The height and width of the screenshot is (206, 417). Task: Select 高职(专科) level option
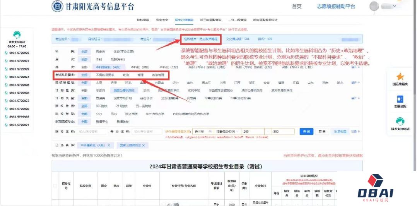tap(118, 59)
